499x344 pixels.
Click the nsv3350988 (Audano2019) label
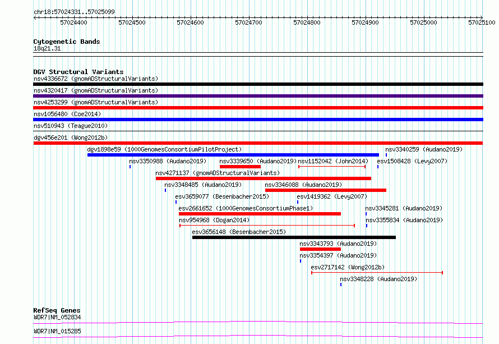click(x=168, y=161)
